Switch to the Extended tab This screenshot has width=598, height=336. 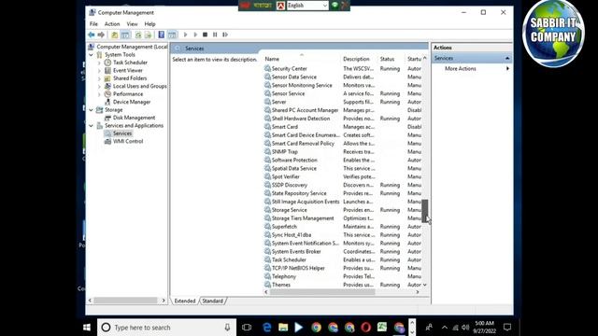(x=185, y=301)
